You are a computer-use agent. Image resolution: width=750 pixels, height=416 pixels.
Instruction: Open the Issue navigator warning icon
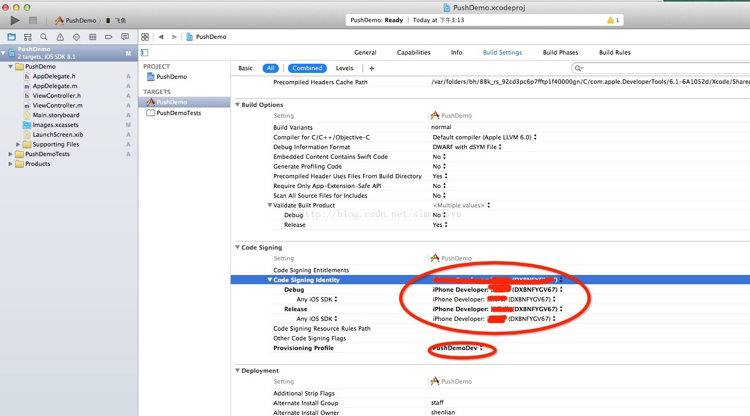[x=60, y=37]
